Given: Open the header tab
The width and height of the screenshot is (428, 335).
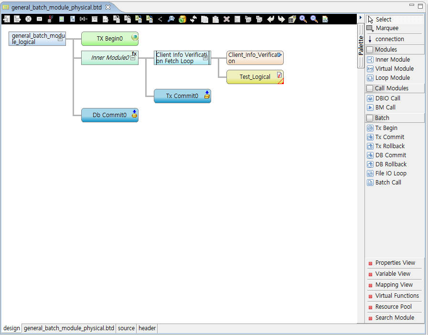Looking at the screenshot, I should click(147, 328).
